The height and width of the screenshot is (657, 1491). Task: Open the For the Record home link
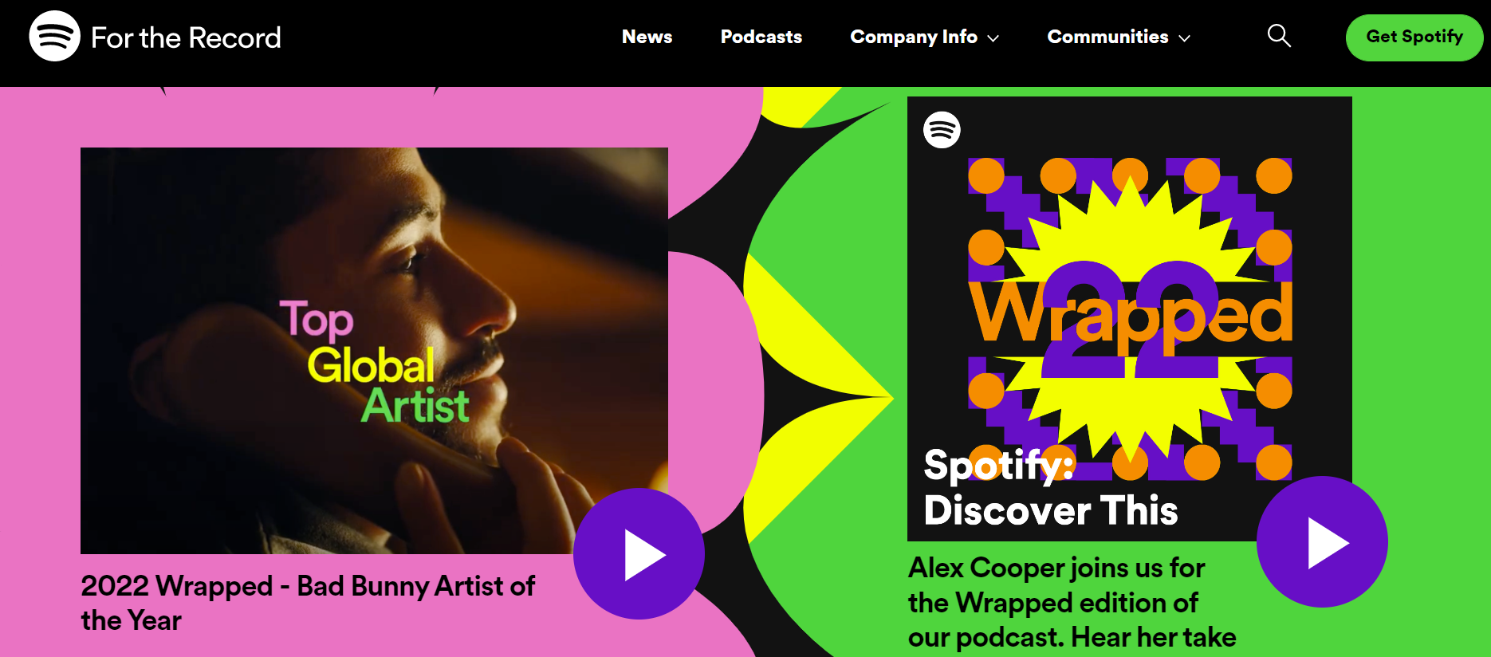point(186,37)
